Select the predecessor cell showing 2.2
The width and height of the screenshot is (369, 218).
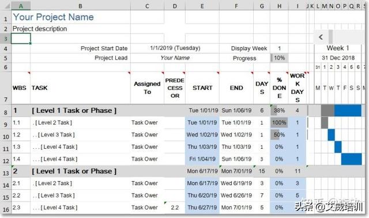pos(175,208)
